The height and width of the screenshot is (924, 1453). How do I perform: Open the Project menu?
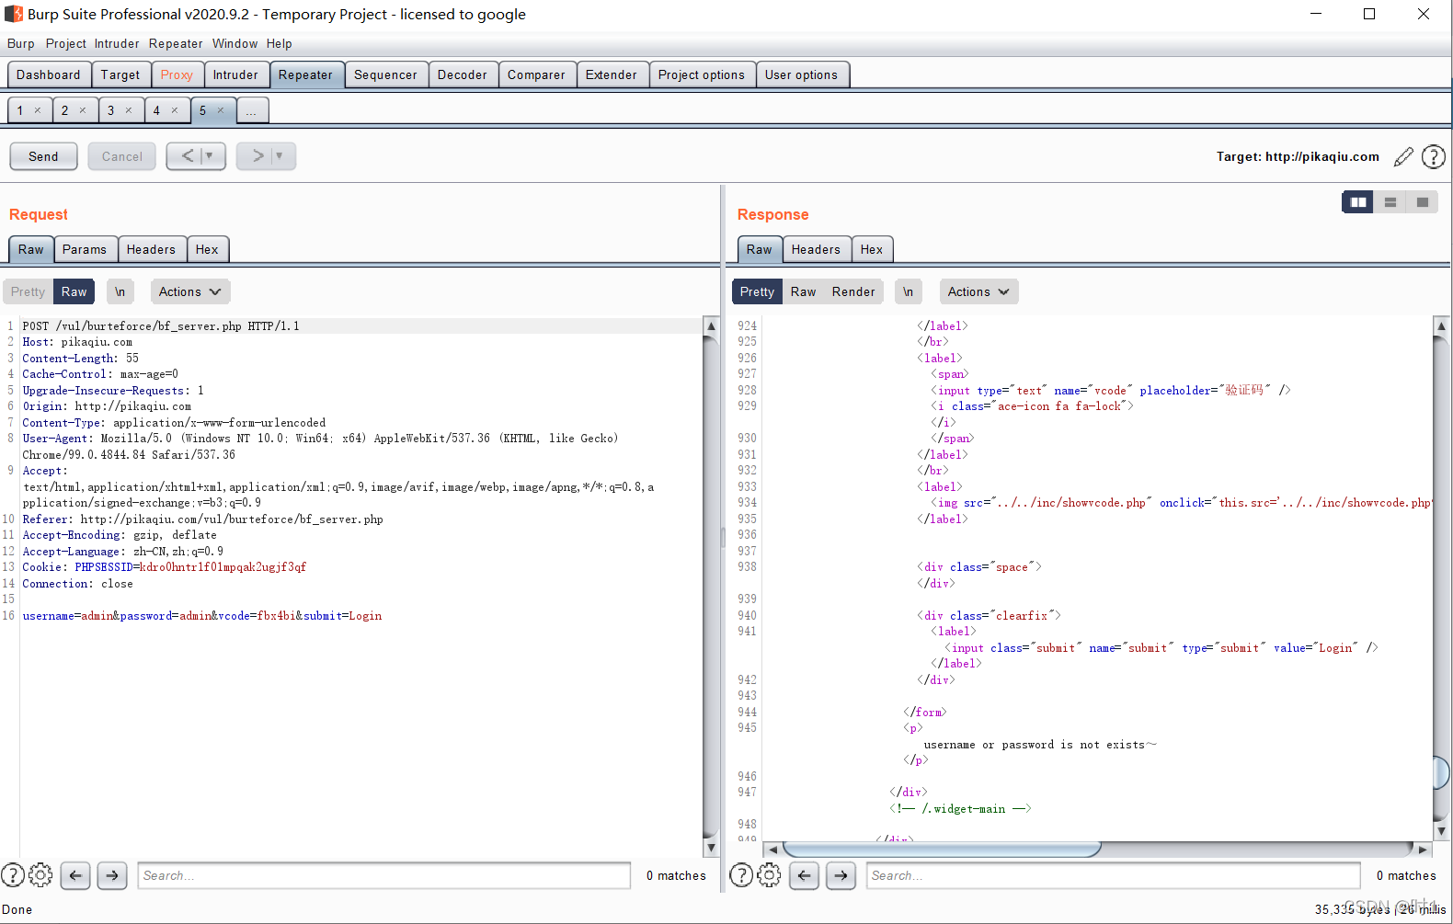point(65,43)
